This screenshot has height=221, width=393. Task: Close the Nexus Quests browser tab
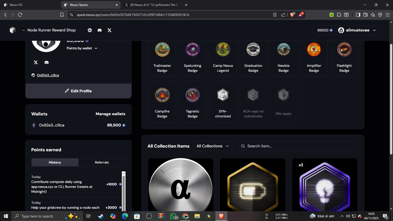point(117,5)
